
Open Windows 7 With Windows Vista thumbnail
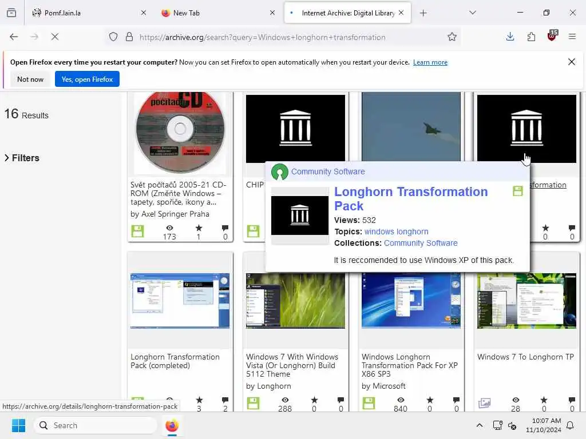pyautogui.click(x=295, y=301)
